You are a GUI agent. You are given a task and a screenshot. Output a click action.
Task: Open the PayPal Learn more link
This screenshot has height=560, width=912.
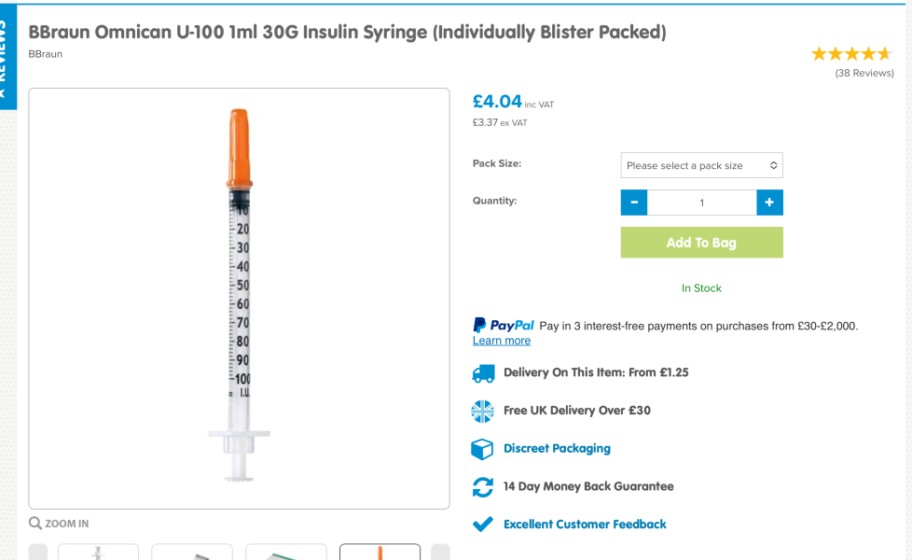[x=501, y=340]
